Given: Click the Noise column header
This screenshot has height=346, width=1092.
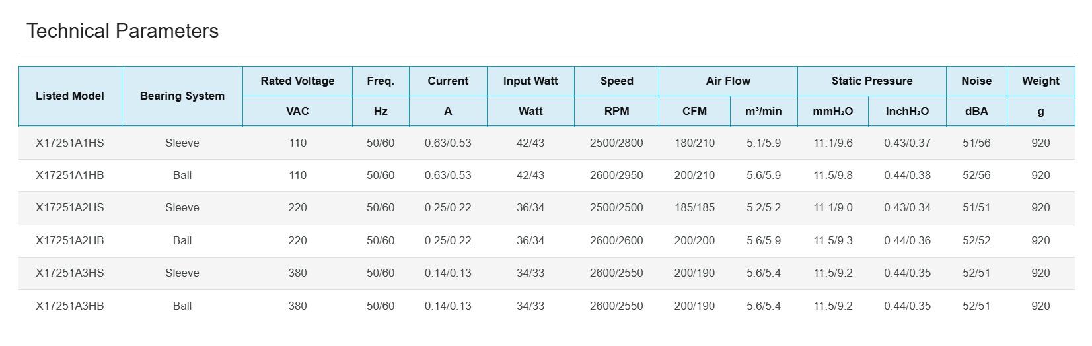Looking at the screenshot, I should [x=976, y=81].
